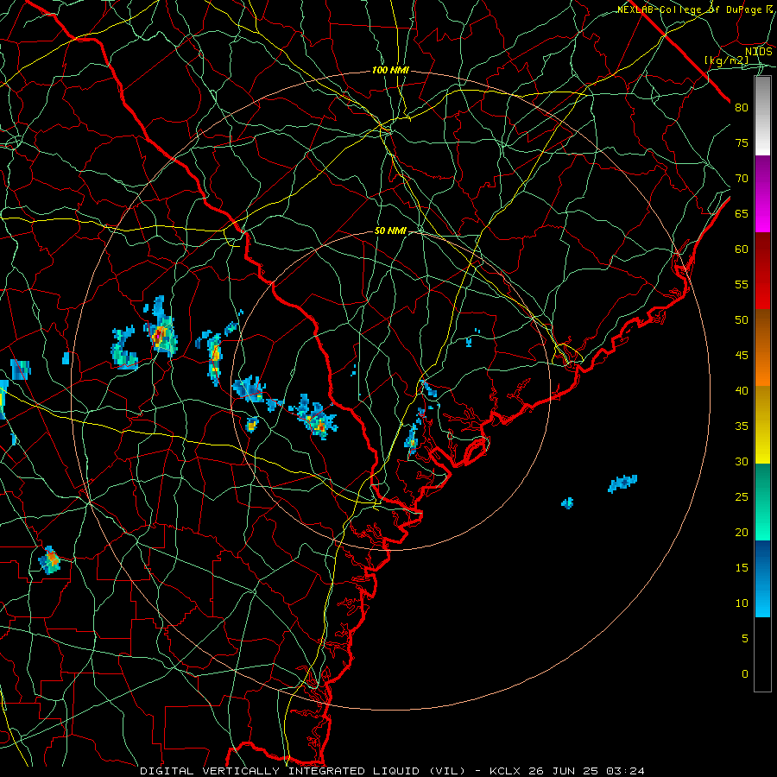Click the "100 NMI" range ring label

pyautogui.click(x=390, y=71)
